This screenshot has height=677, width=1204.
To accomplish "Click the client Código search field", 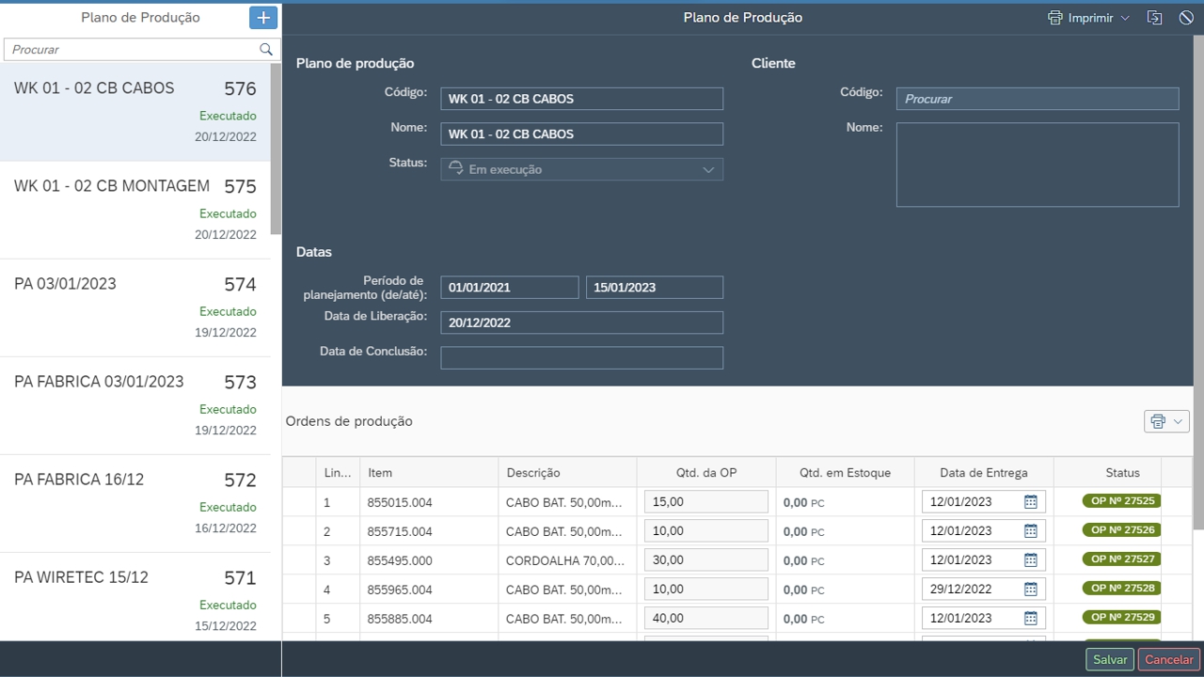I will [x=1037, y=99].
